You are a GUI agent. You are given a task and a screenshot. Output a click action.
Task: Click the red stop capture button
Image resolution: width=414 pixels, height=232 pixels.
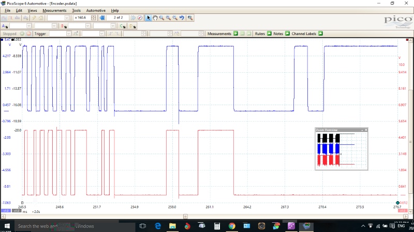pyautogui.click(x=28, y=34)
